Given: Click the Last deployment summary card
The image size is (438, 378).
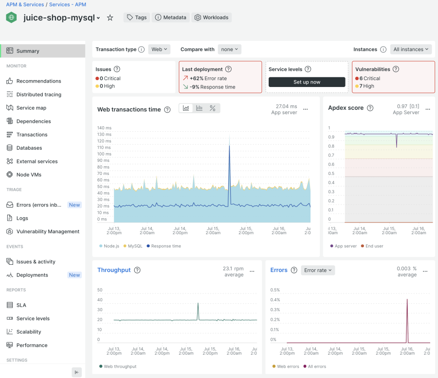Looking at the screenshot, I should coord(220,77).
